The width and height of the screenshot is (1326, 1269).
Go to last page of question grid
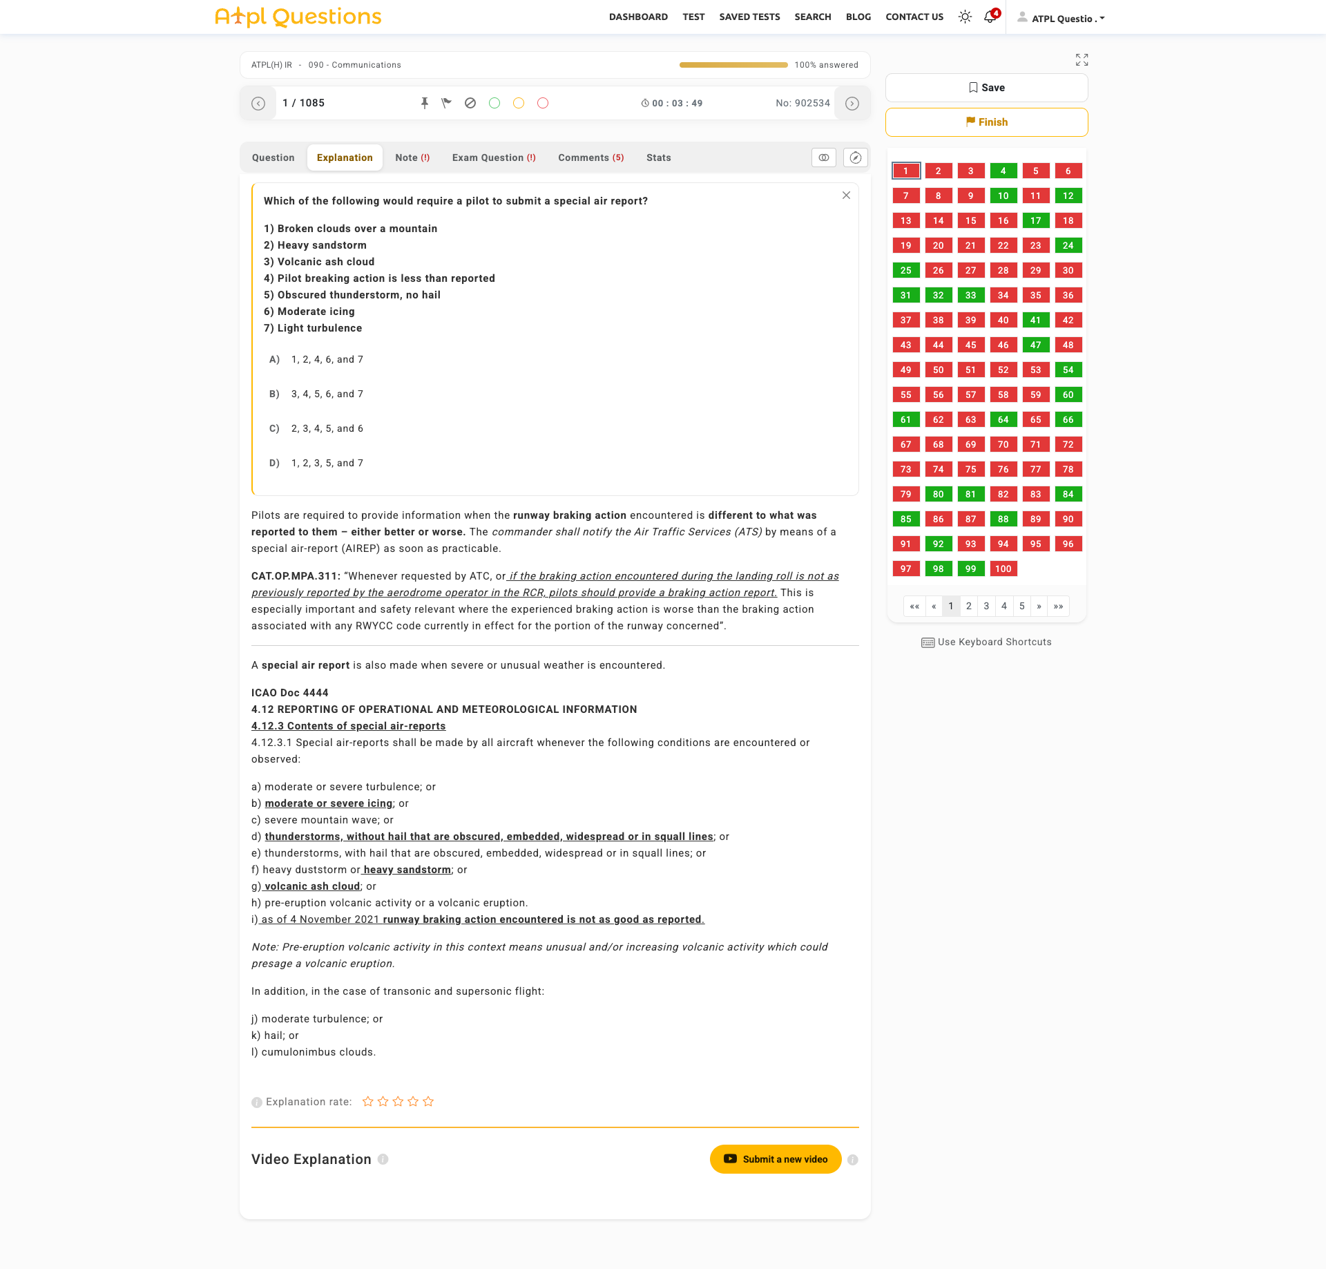click(x=1059, y=606)
